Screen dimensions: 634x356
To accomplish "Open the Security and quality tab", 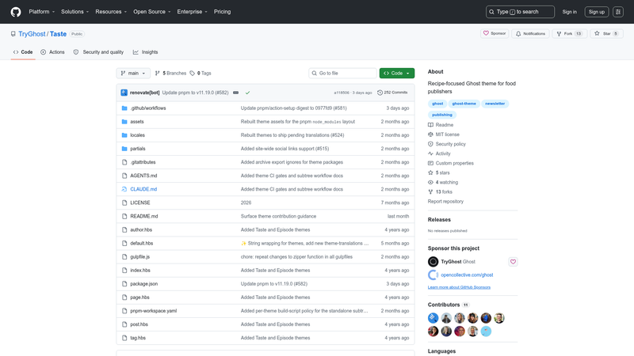I will [98, 52].
